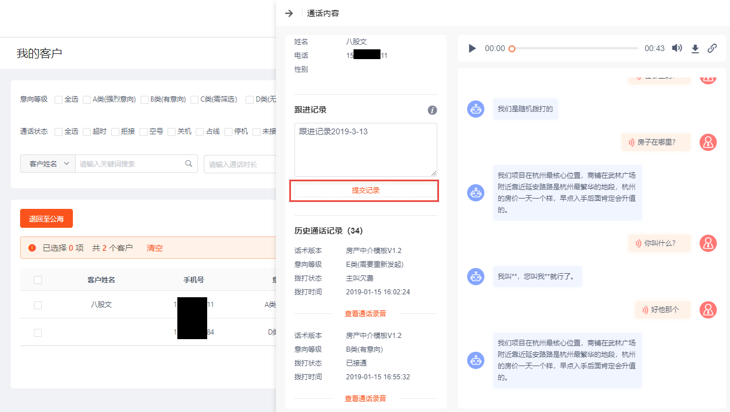The image size is (730, 412).
Task: Select the row checkbox for 八股文
Action: pyautogui.click(x=38, y=305)
